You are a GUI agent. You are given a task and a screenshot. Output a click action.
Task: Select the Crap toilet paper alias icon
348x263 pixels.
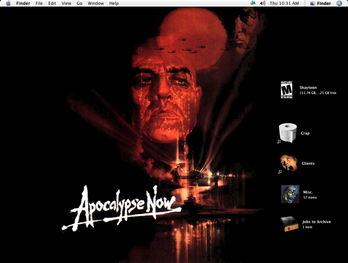tap(288, 133)
